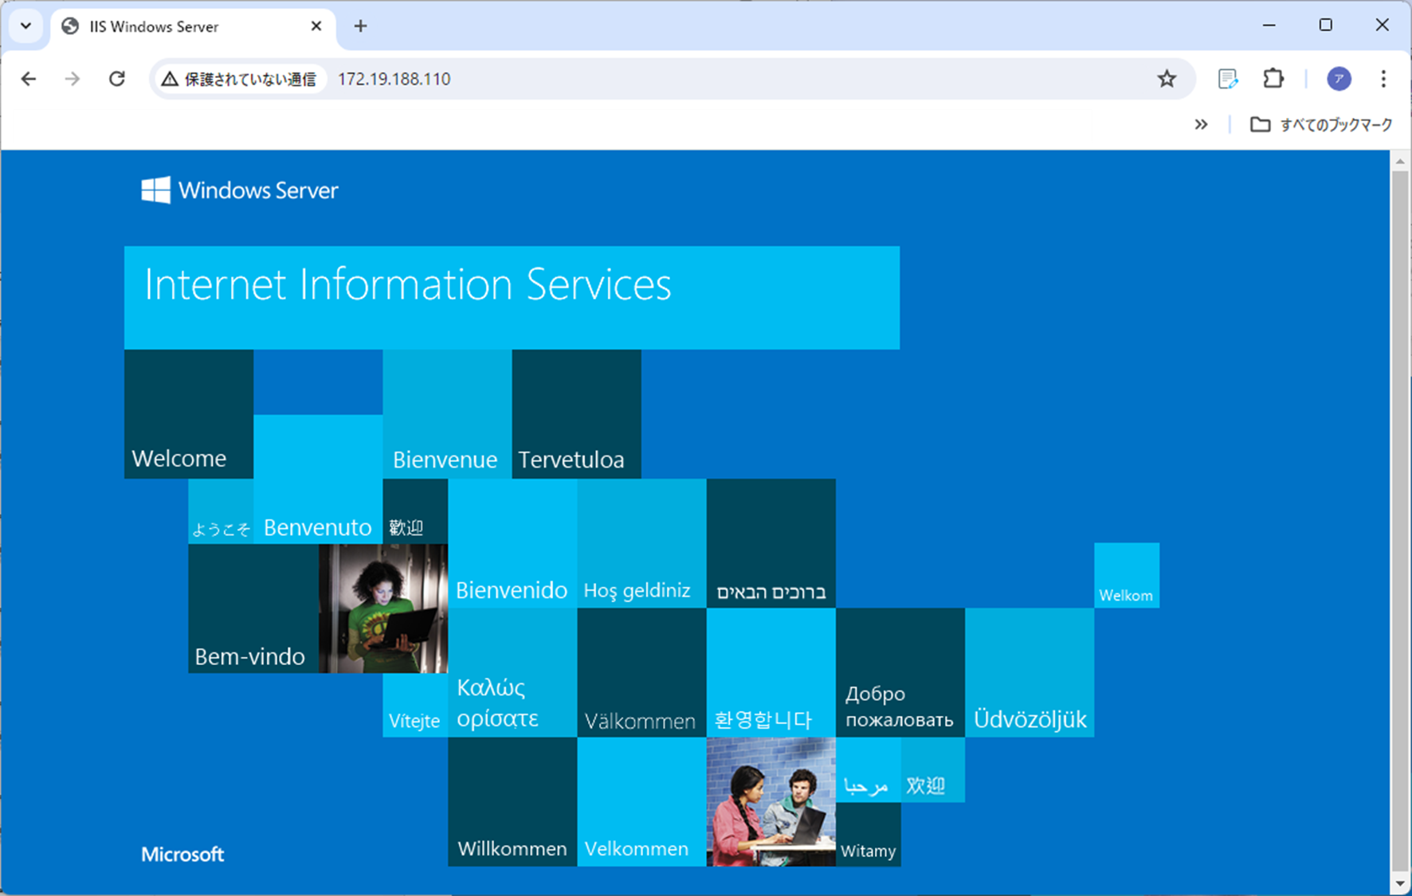Open a new tab with the plus button
This screenshot has height=896, width=1412.
360,26
